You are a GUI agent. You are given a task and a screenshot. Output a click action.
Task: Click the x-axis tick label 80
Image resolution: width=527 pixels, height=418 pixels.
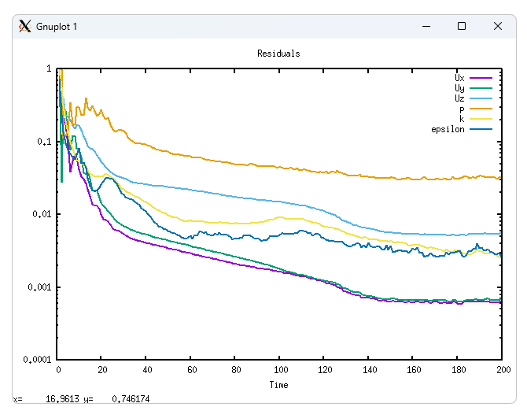pyautogui.click(x=236, y=370)
